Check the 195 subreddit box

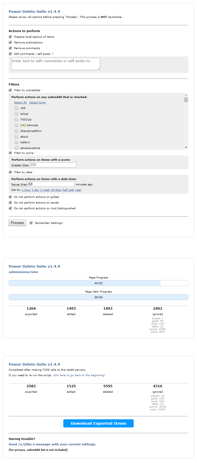click(17, 108)
